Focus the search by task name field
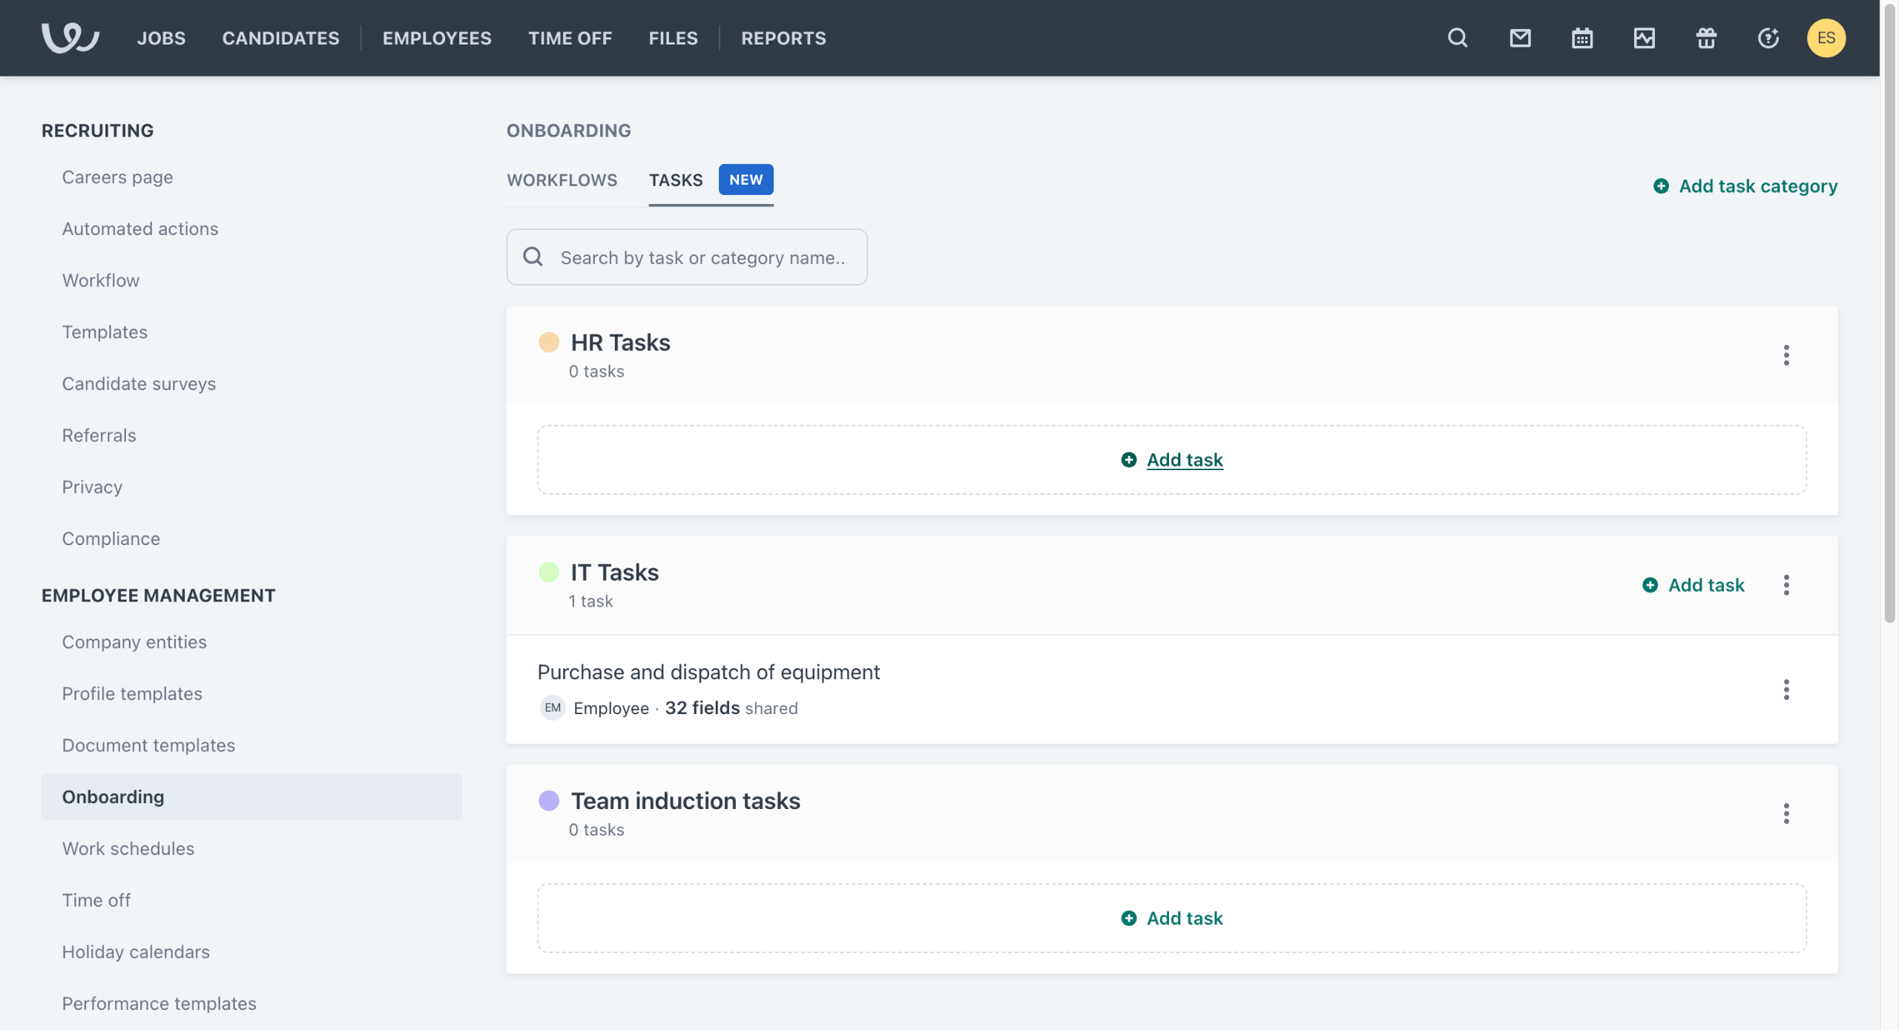 click(701, 257)
